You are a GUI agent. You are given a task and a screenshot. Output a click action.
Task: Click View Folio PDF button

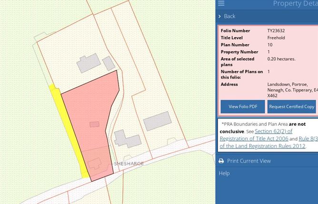(x=243, y=106)
